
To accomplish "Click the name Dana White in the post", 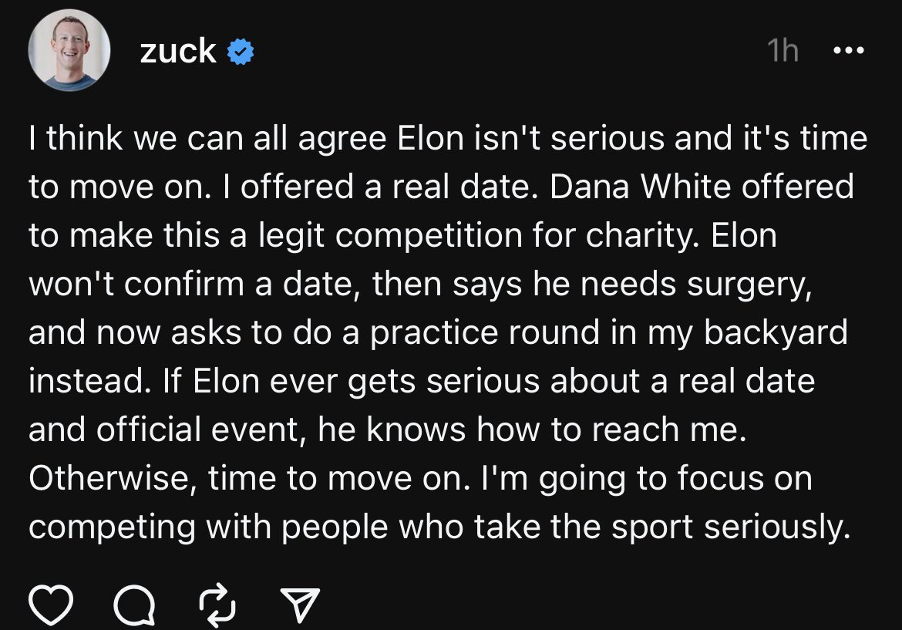I will tap(638, 187).
